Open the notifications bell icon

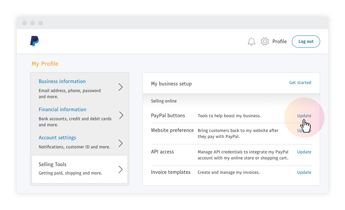tap(252, 42)
